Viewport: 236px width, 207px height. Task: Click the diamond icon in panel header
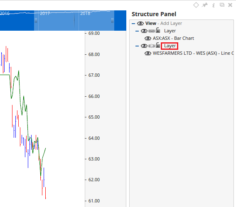pos(196,5)
